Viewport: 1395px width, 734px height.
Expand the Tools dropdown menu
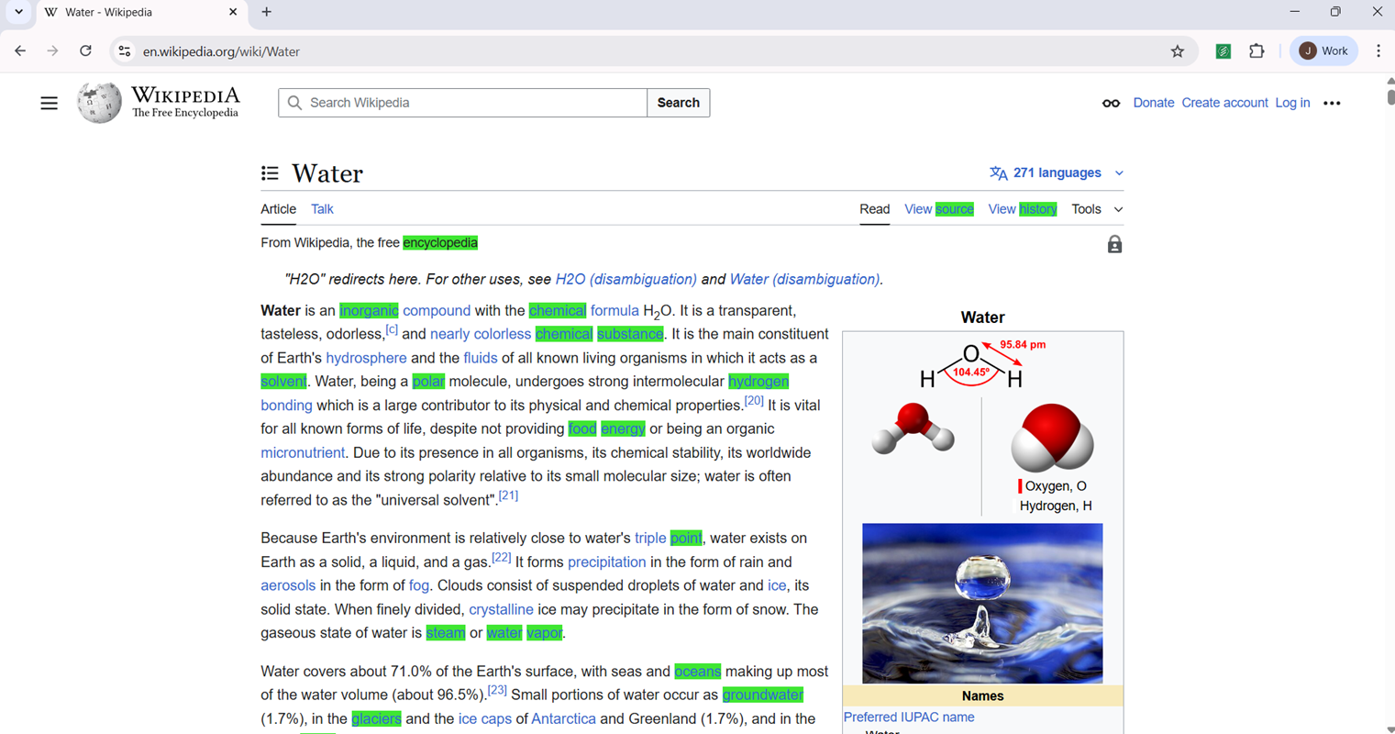click(1097, 209)
